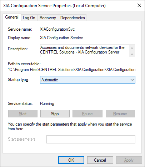Click the Path to executable label

24,64
